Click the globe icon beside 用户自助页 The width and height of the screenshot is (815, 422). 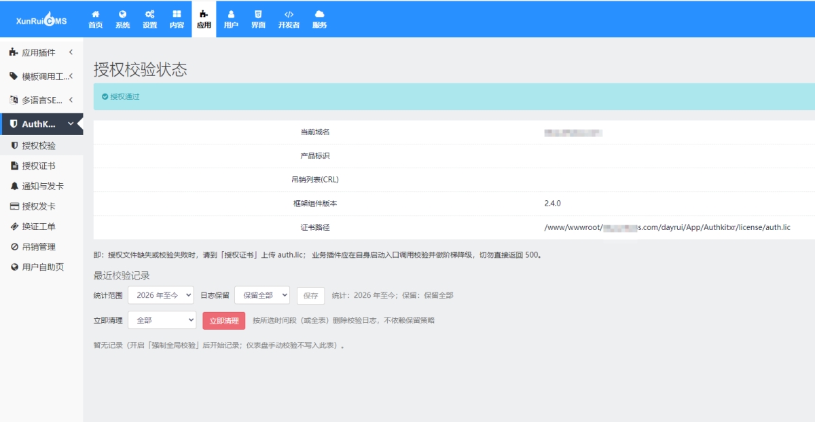coord(15,267)
